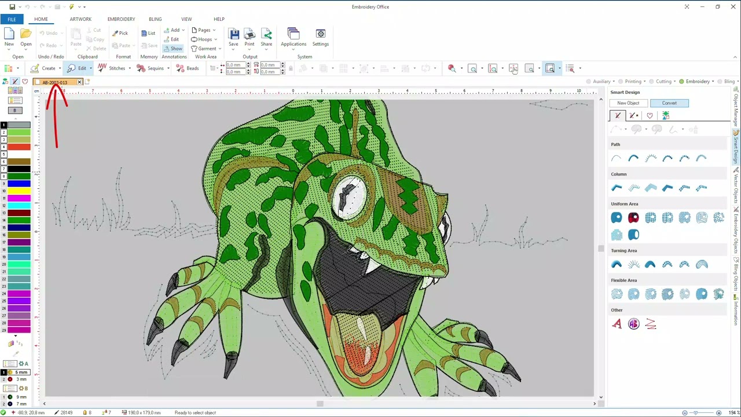The image size is (741, 417).
Task: Click the Save disk icon
Action: pos(233,34)
